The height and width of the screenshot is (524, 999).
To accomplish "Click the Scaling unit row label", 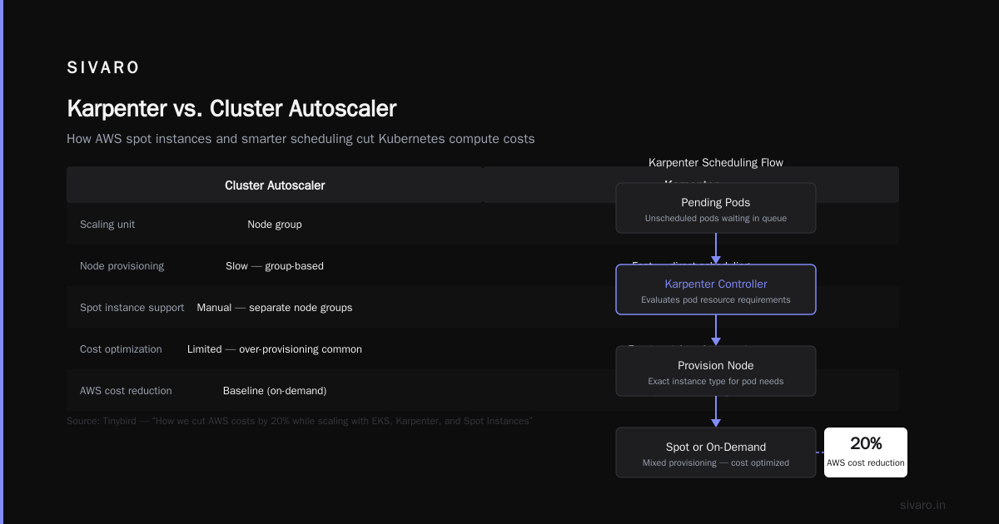I will (x=107, y=225).
